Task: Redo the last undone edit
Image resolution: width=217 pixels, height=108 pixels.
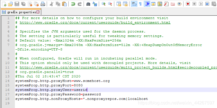Action: tap(79, 4)
